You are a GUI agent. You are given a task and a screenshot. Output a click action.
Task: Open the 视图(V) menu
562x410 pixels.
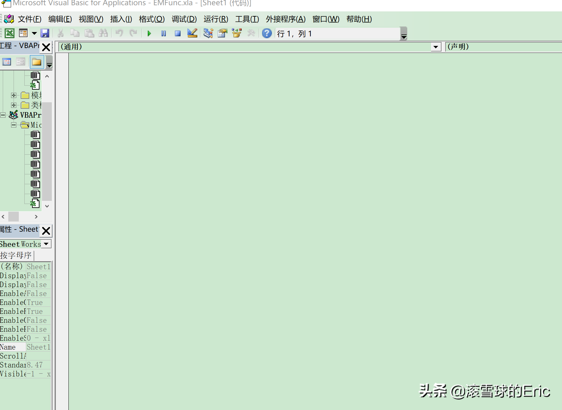tap(91, 19)
